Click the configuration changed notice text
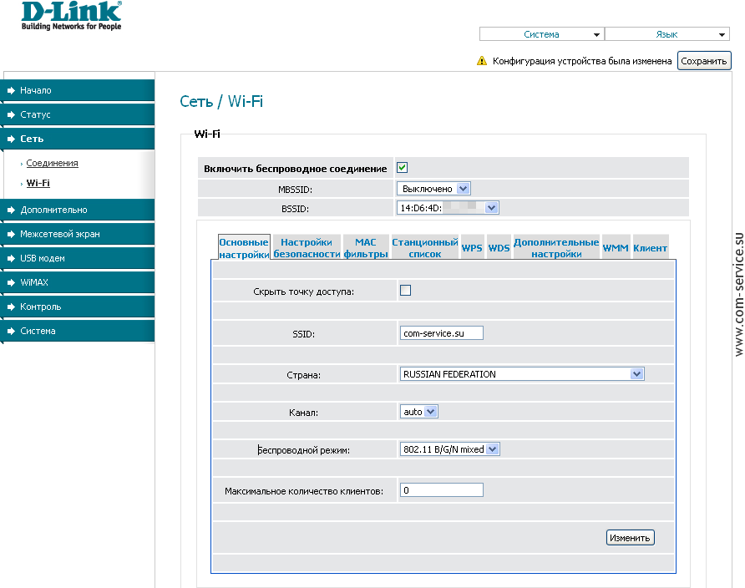Image resolution: width=745 pixels, height=588 pixels. pyautogui.click(x=582, y=61)
